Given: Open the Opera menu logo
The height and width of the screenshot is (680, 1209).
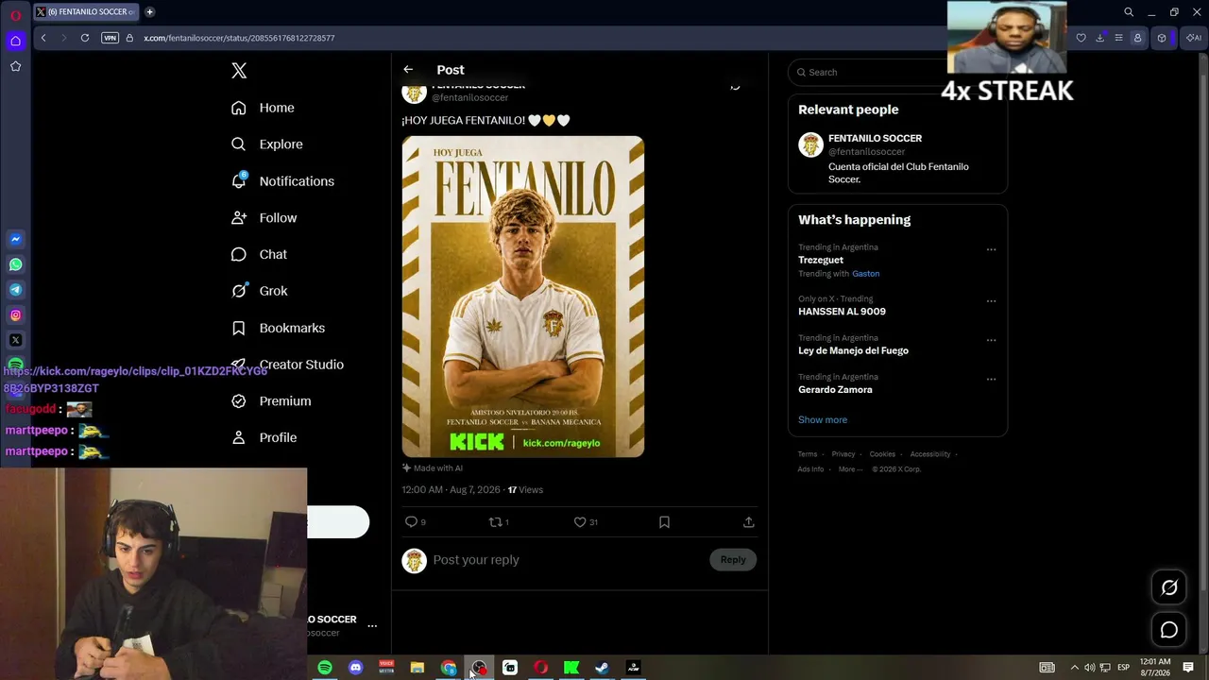Looking at the screenshot, I should pos(15,15).
